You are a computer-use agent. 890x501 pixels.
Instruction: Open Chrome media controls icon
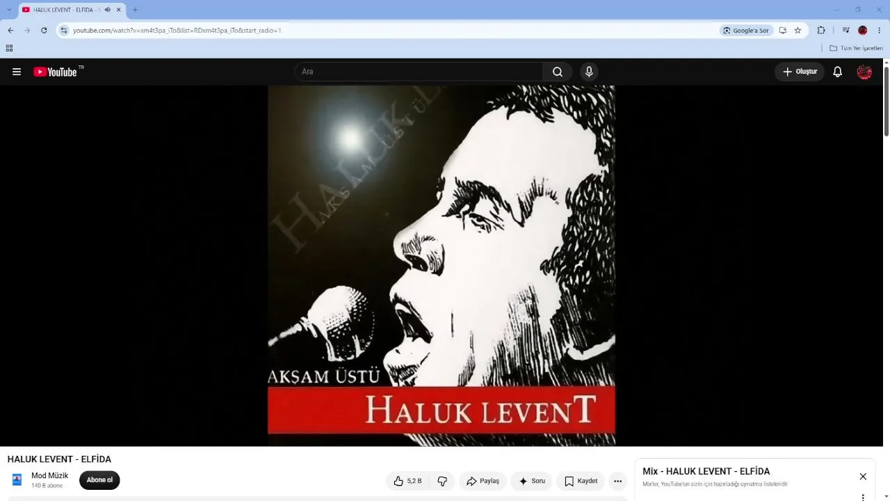coord(845,31)
